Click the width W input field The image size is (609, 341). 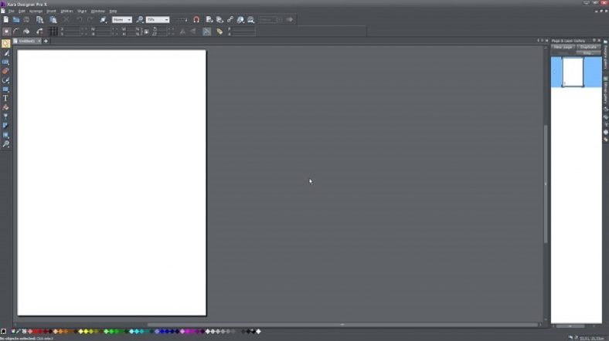(x=104, y=29)
